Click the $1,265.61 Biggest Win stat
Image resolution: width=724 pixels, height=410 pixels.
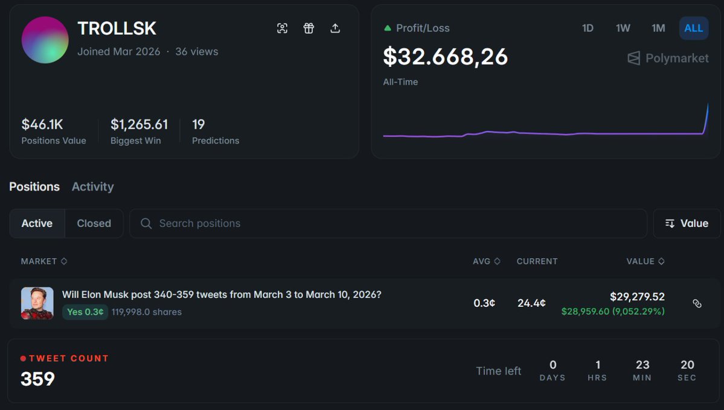pyautogui.click(x=139, y=131)
